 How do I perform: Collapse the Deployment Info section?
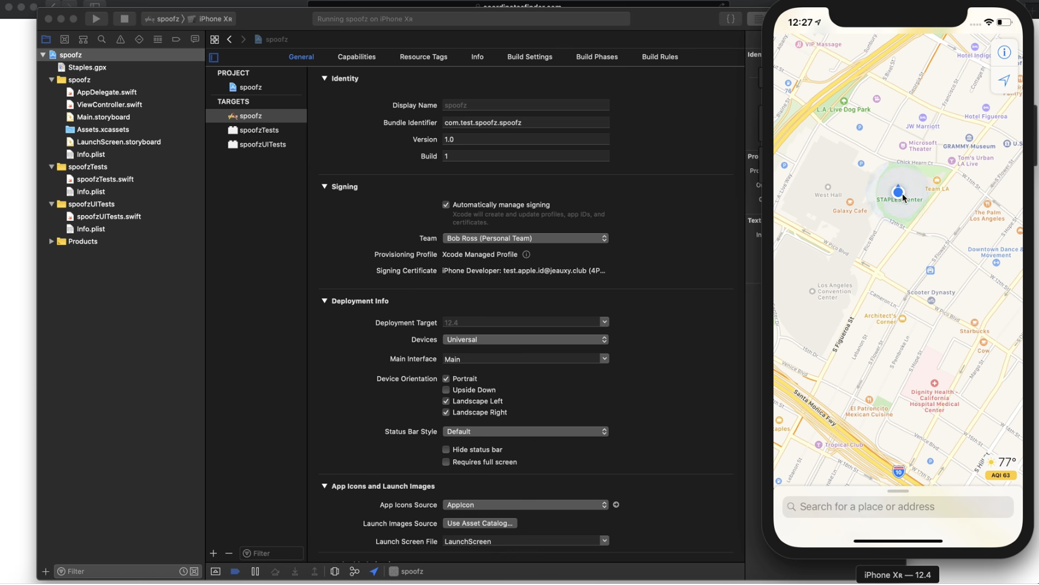324,300
